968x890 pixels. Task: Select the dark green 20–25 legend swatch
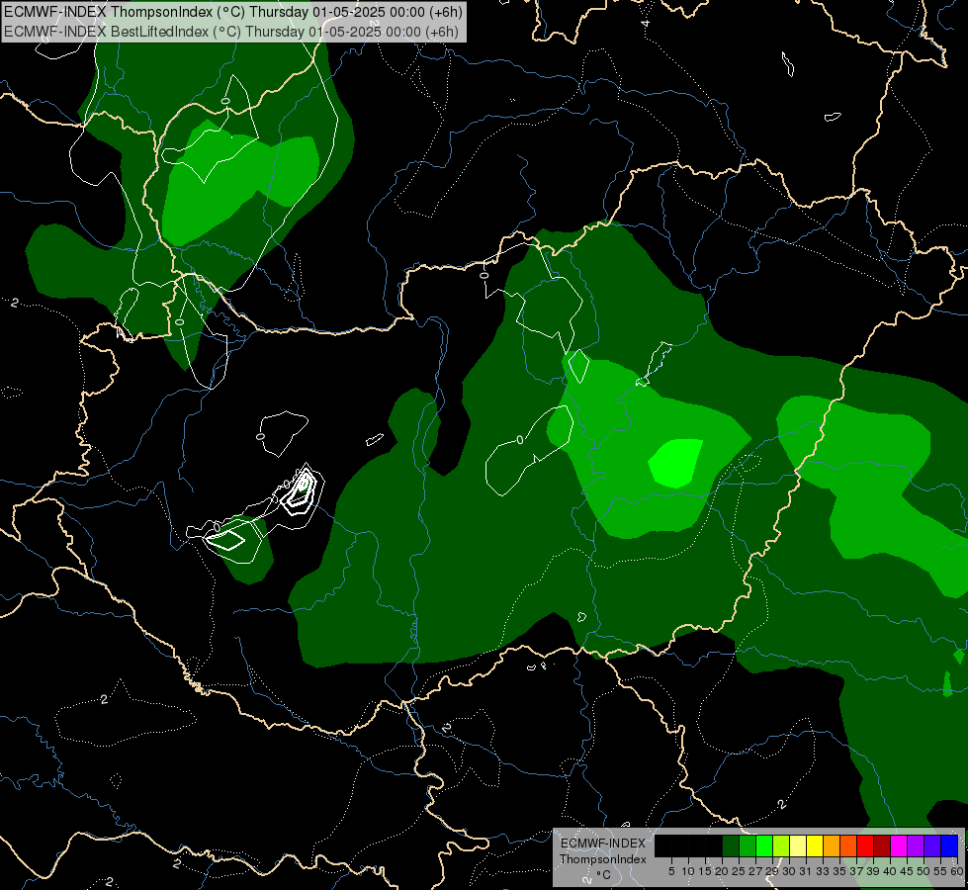[731, 845]
